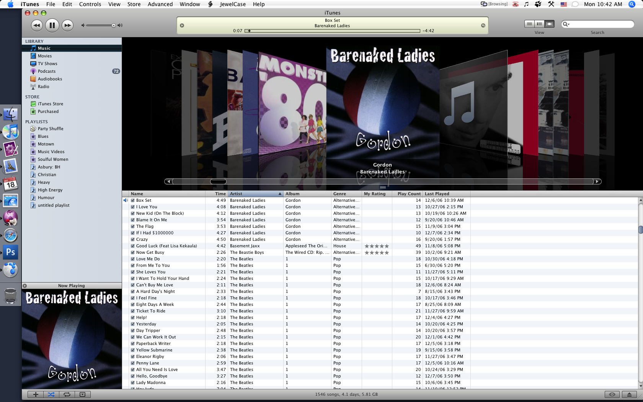The height and width of the screenshot is (402, 643).
Task: Click the browse eye button
Action: (x=612, y=394)
